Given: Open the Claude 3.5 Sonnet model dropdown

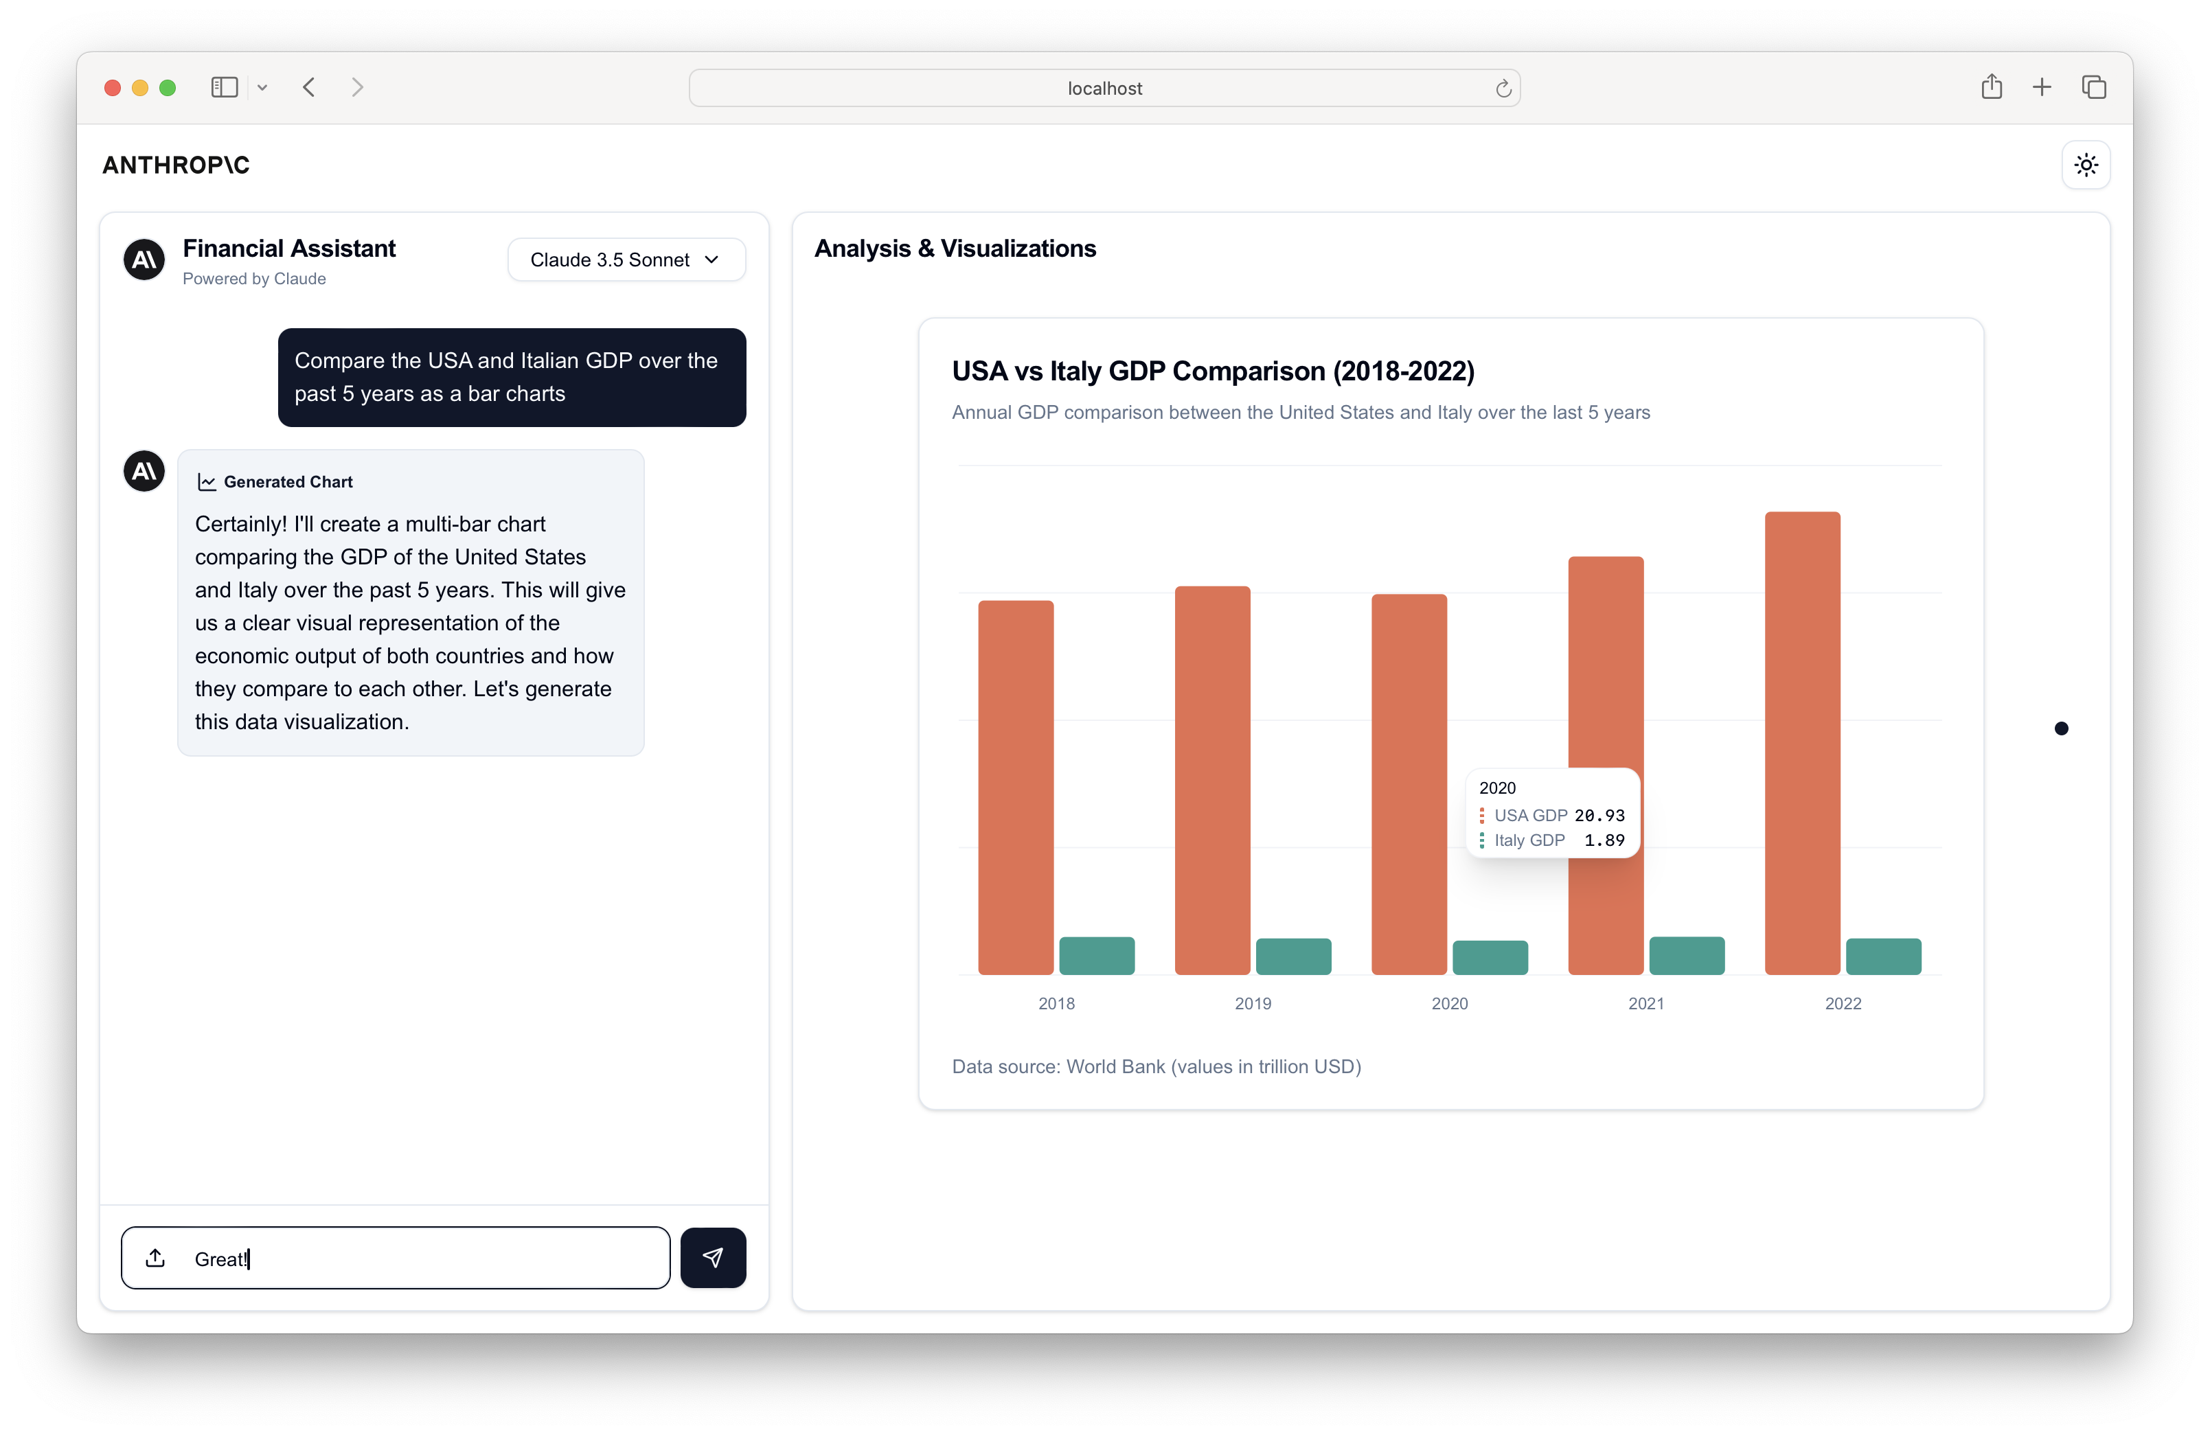Looking at the screenshot, I should [x=626, y=260].
